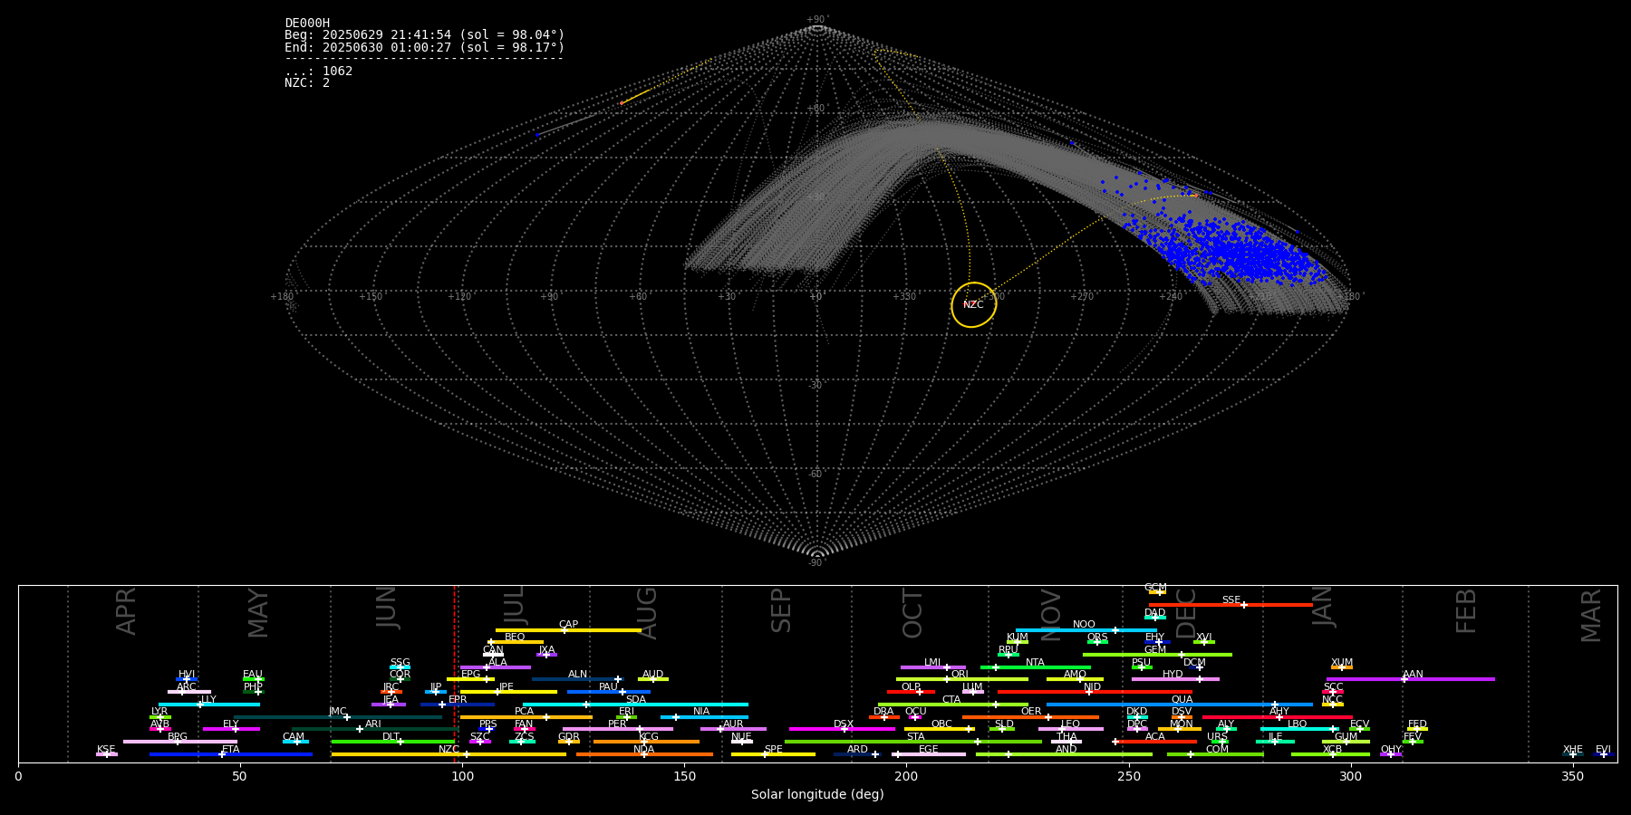Click the -90 declination label on sky map
Image resolution: width=1631 pixels, height=815 pixels.
(x=816, y=562)
